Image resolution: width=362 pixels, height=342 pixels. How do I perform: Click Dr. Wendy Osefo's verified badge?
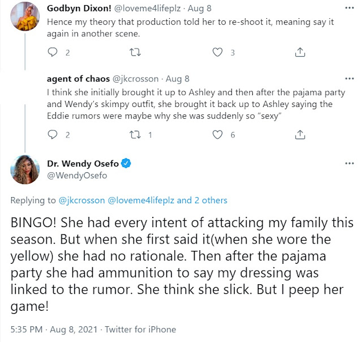[x=127, y=164]
